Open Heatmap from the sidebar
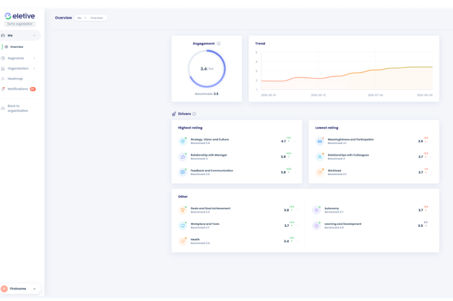The width and height of the screenshot is (453, 301). pyautogui.click(x=15, y=79)
